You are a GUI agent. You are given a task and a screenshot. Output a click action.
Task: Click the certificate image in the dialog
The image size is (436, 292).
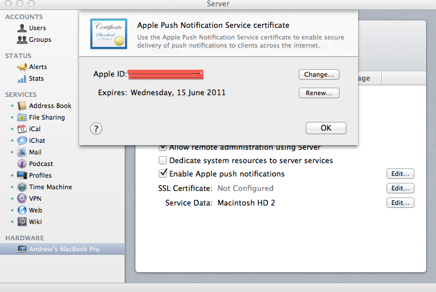109,34
